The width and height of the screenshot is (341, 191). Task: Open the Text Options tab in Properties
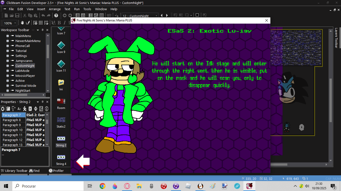pos(19,109)
